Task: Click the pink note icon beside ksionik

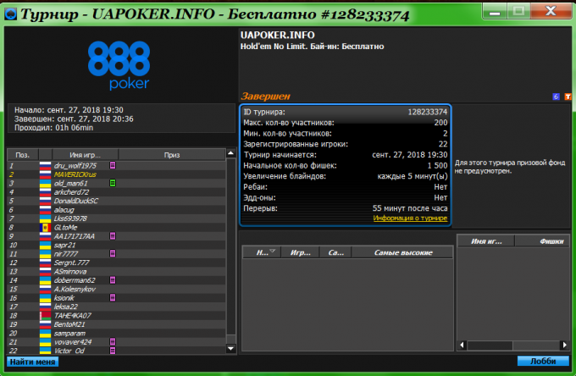Action: click(x=113, y=297)
